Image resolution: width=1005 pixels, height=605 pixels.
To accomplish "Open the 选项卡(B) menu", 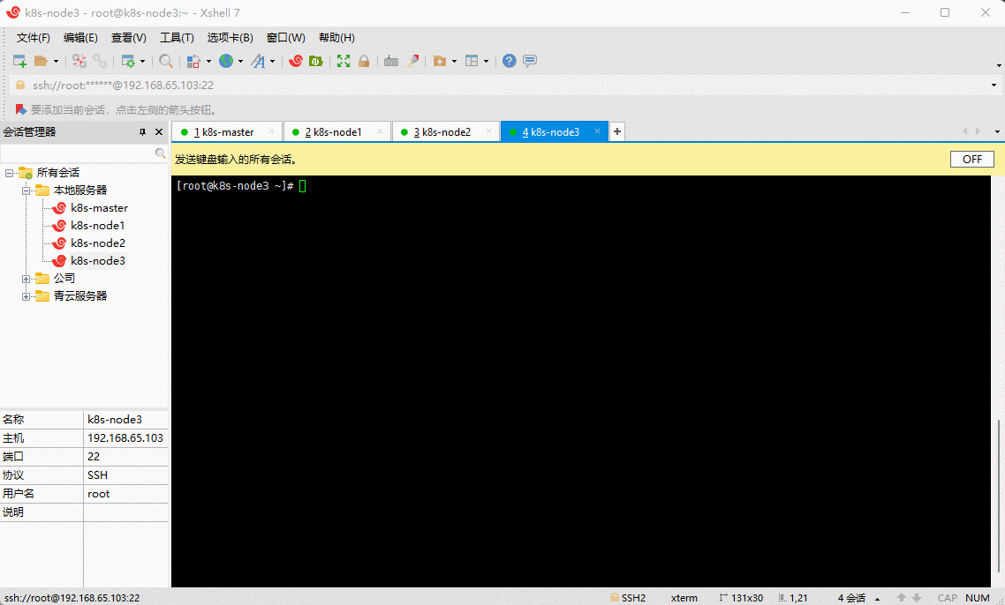I will [230, 38].
